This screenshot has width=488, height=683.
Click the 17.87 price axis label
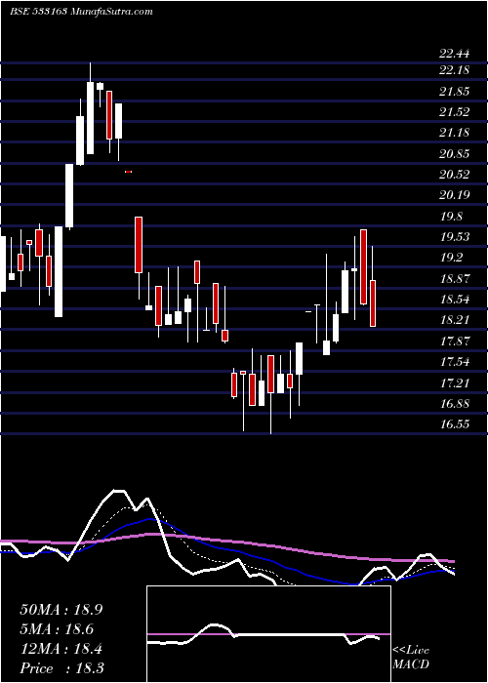coord(455,341)
